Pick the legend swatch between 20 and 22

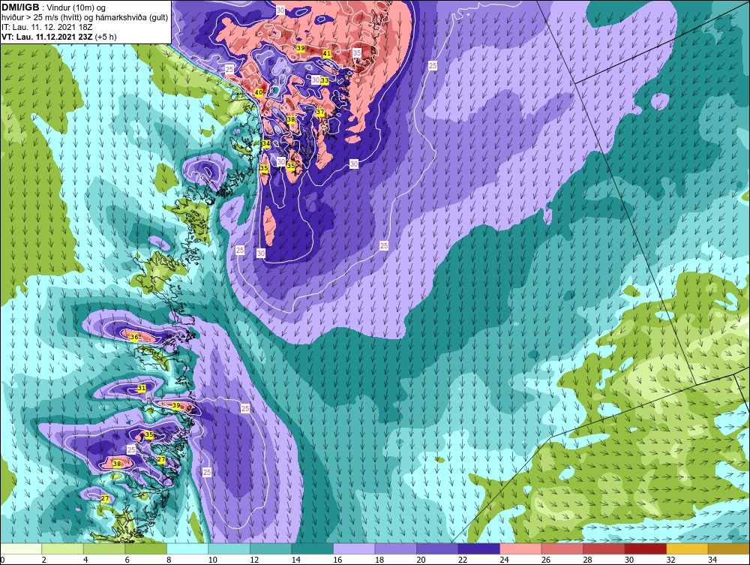click(437, 548)
